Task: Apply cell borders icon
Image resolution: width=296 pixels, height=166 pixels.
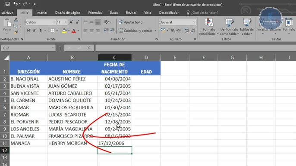Action: pyautogui.click(x=52, y=31)
